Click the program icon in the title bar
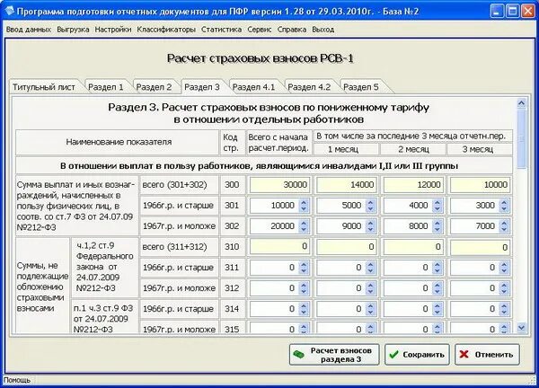539x388 pixels. click(9, 11)
